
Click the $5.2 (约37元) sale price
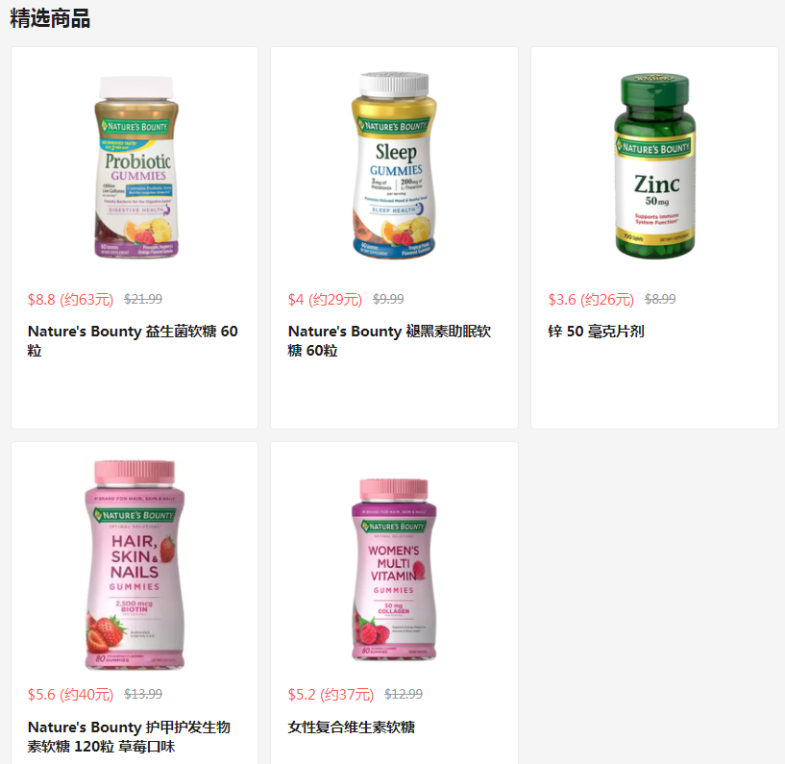pyautogui.click(x=331, y=695)
